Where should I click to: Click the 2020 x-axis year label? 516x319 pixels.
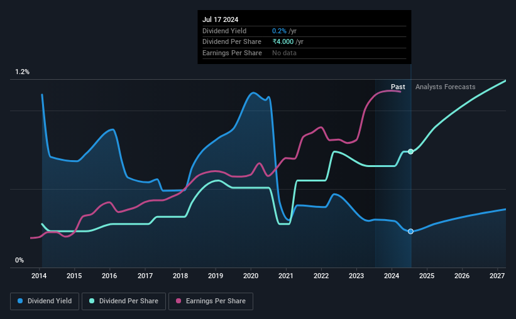(251, 276)
